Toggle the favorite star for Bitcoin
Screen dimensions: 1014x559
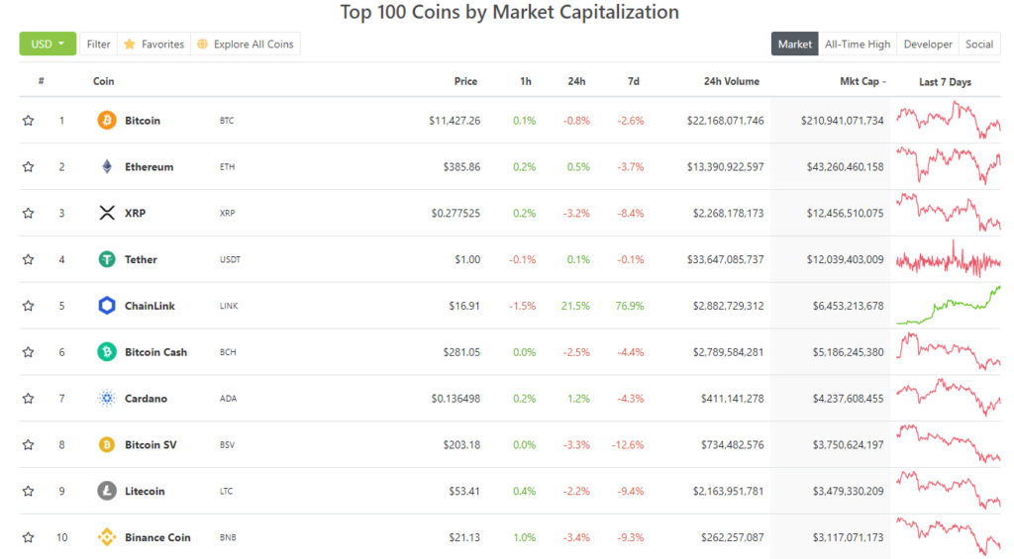[x=29, y=121]
